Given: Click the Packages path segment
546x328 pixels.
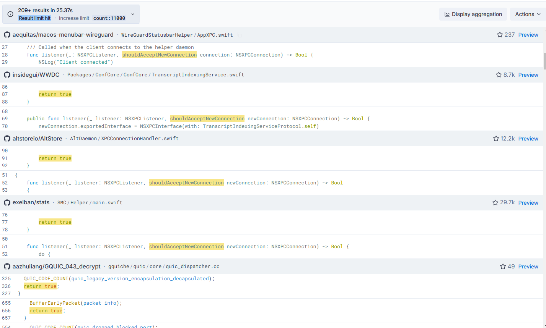Looking at the screenshot, I should point(79,75).
